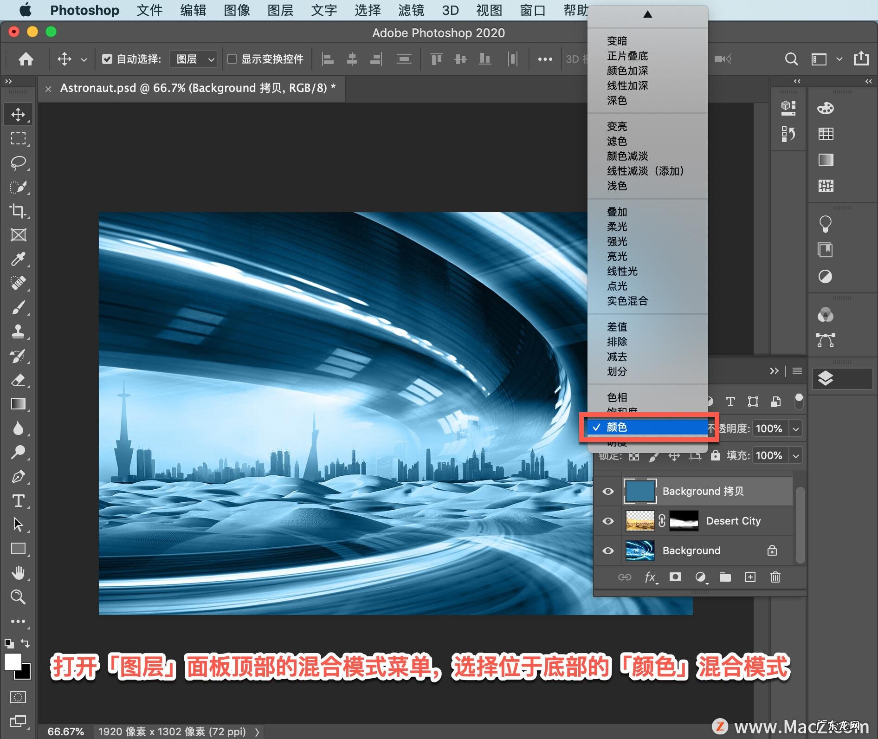Create a new layer with plus icon
878x739 pixels.
(x=750, y=577)
